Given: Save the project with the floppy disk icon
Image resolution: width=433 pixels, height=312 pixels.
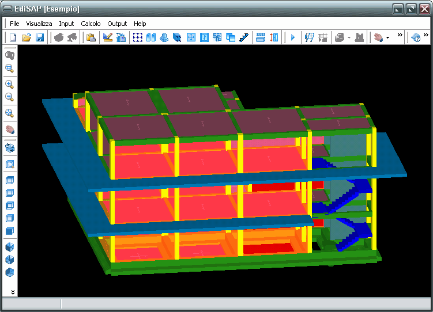Looking at the screenshot, I should pos(40,37).
